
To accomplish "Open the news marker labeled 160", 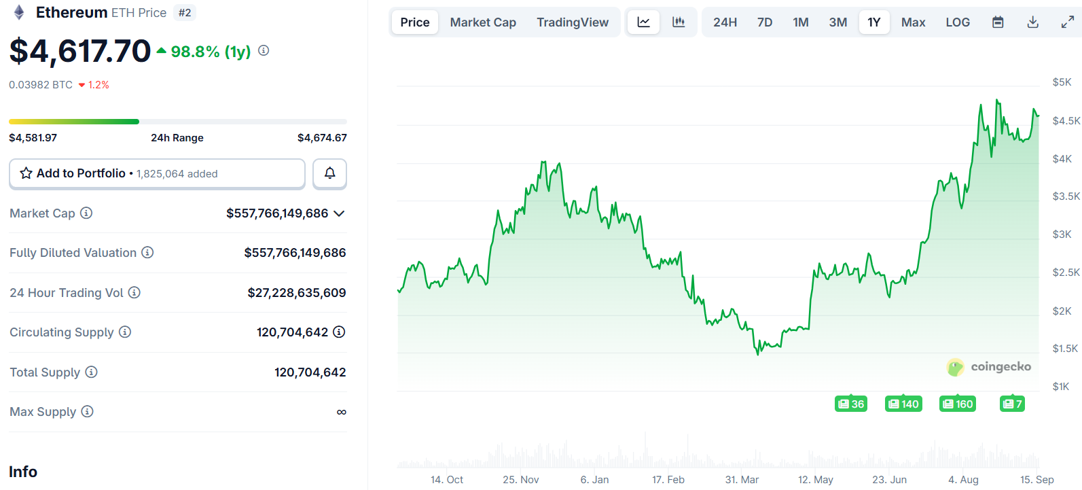I will (958, 404).
